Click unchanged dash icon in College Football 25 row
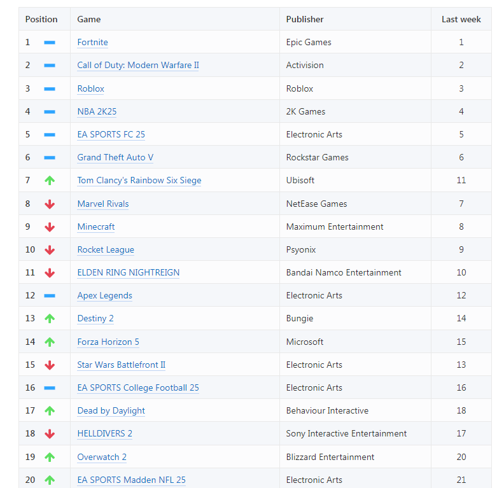504x488 pixels. pos(50,388)
